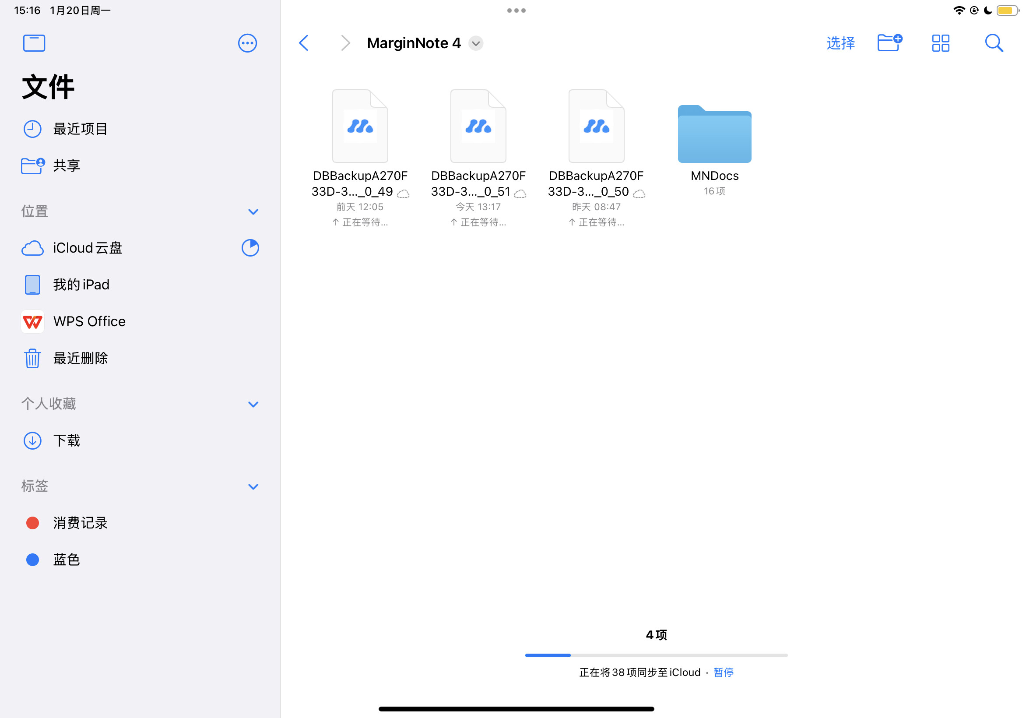Viewport: 1033px width, 718px height.
Task: Open search with the magnifier icon
Action: pos(994,43)
